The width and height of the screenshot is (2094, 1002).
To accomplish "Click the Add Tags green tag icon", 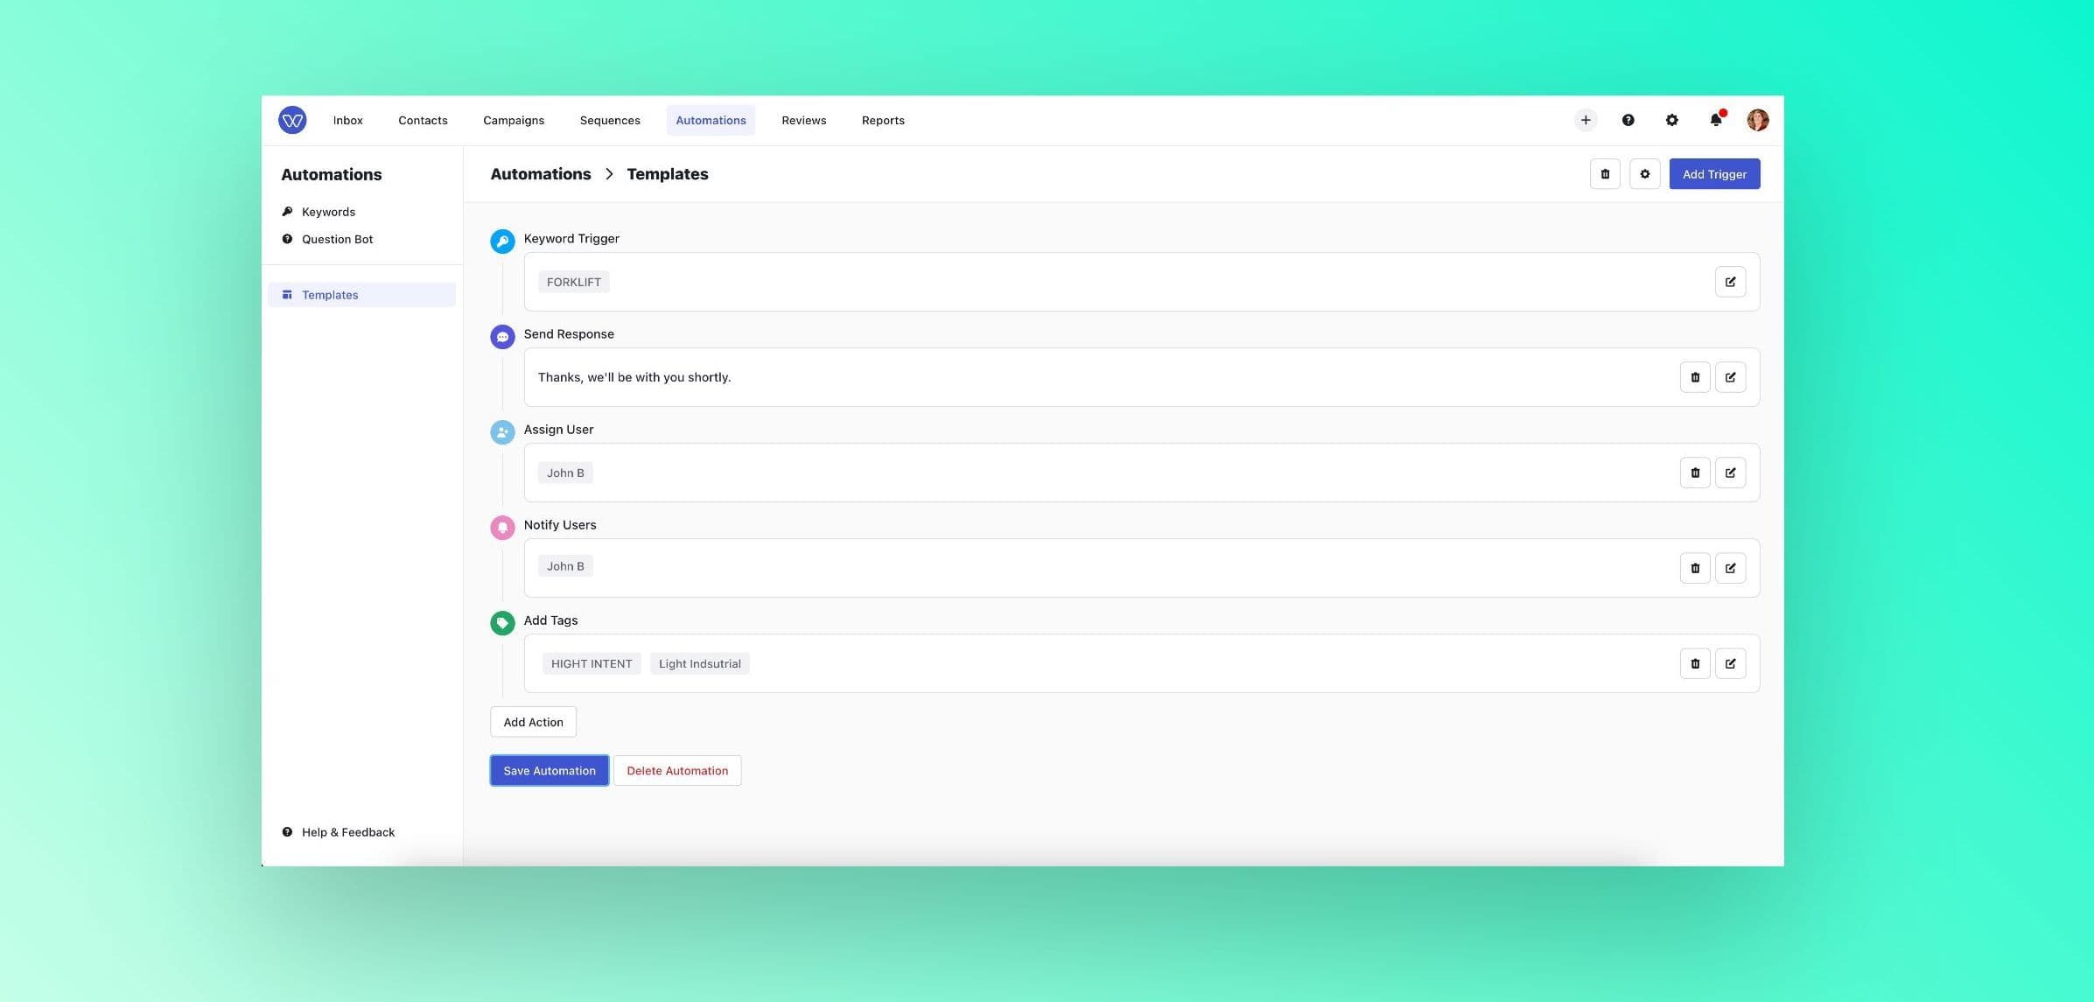I will [x=502, y=623].
